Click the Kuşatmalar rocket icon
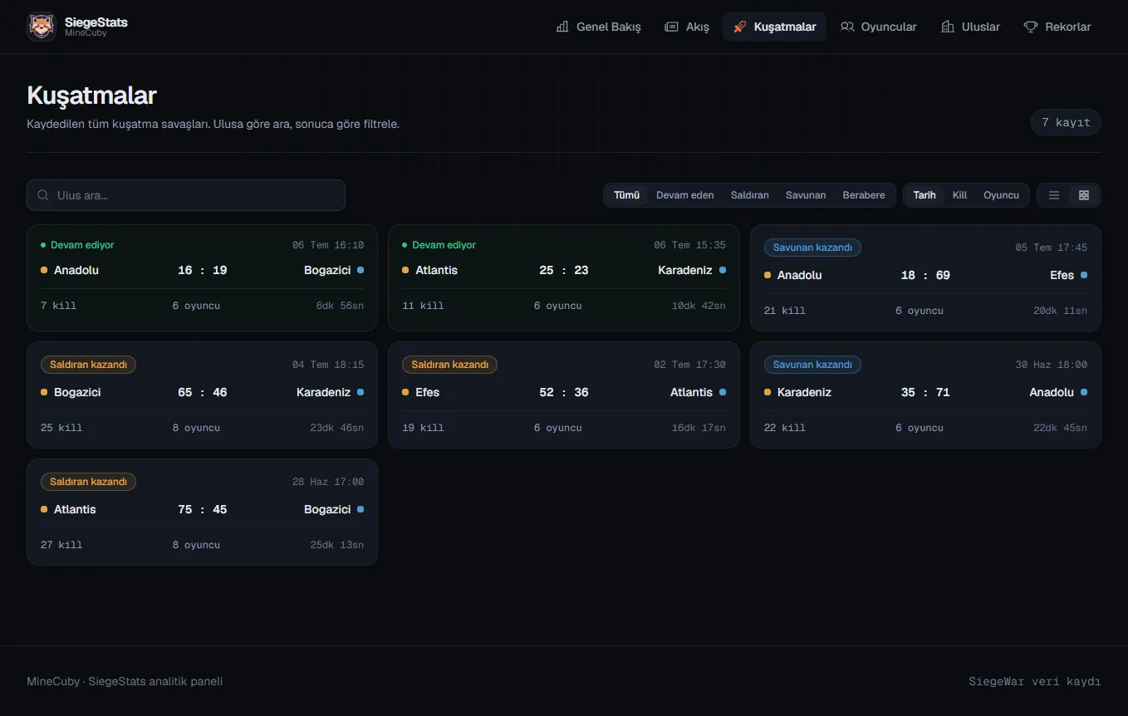1128x716 pixels. tap(739, 27)
